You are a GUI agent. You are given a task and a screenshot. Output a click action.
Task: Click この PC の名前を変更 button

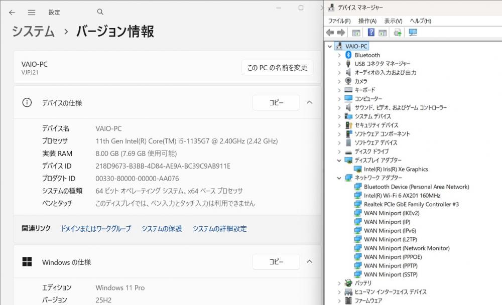click(277, 68)
